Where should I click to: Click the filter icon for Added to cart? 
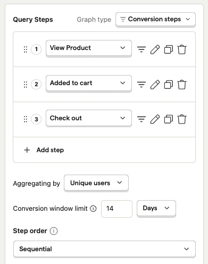pyautogui.click(x=142, y=85)
